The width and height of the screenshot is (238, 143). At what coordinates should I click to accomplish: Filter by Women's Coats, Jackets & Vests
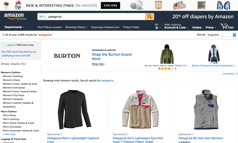(x=20, y=84)
